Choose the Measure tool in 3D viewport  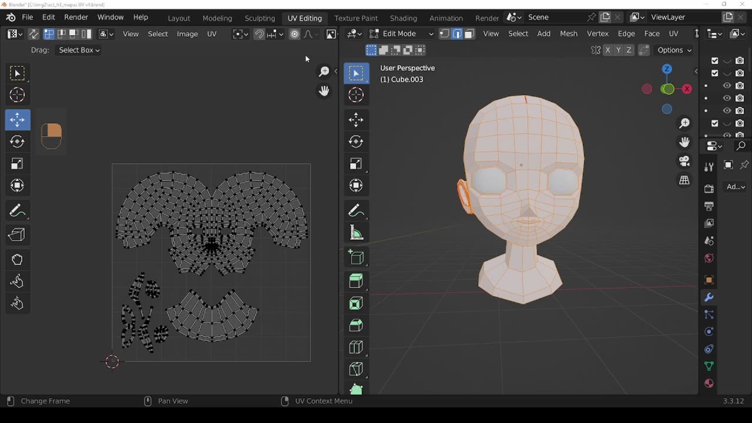(x=356, y=233)
